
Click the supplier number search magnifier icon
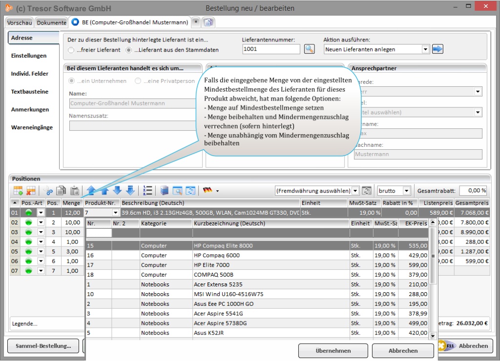click(x=309, y=49)
